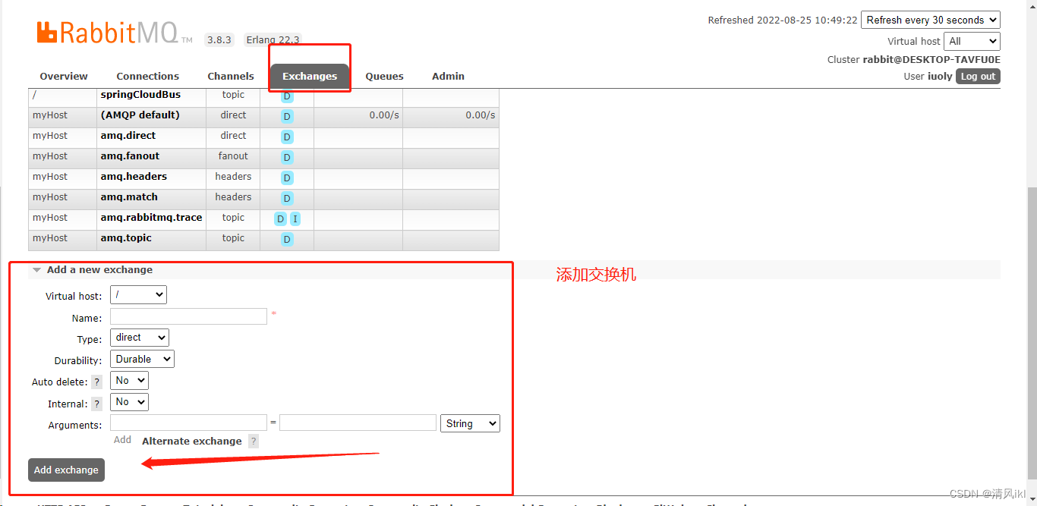Open Alternate exchange help question mark
This screenshot has height=506, width=1037.
(x=254, y=442)
